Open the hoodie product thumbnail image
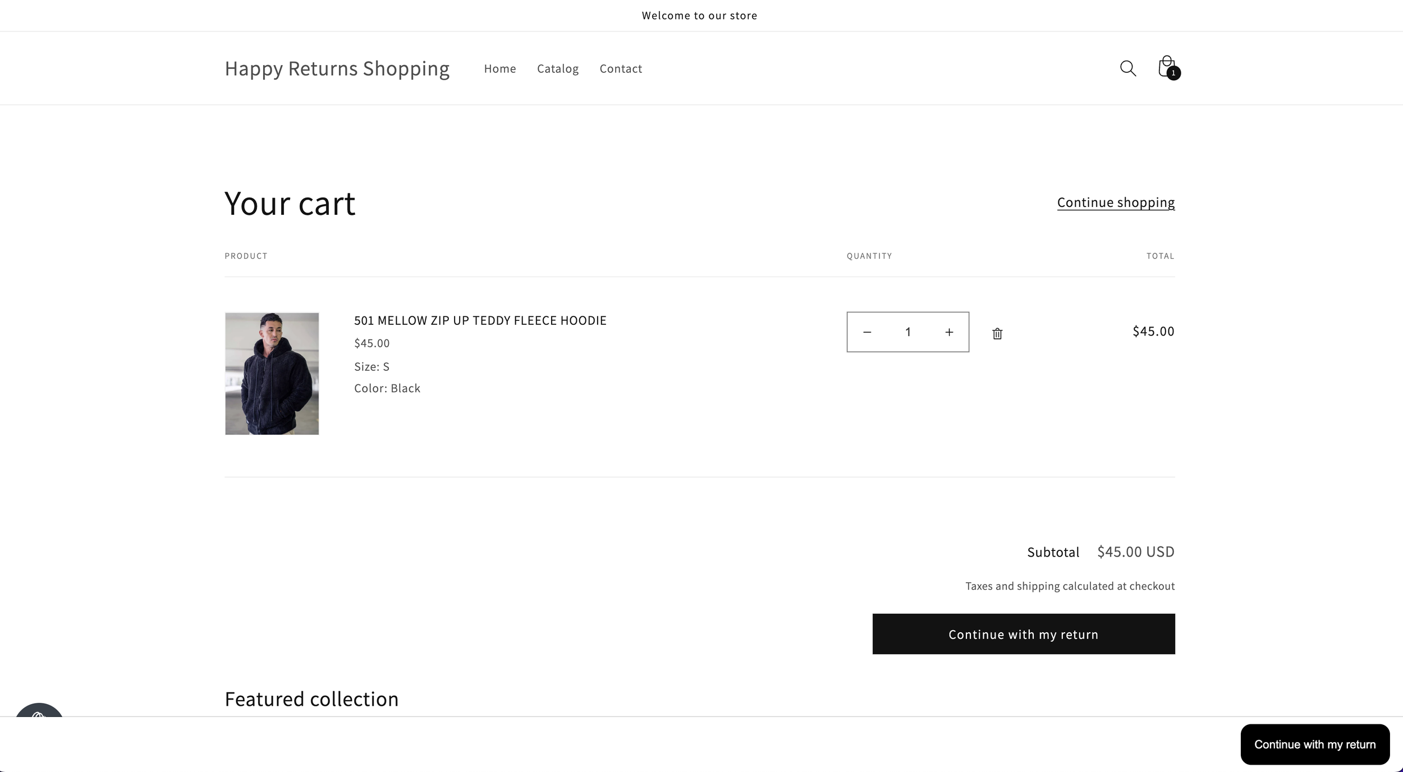The height and width of the screenshot is (772, 1403). click(272, 373)
